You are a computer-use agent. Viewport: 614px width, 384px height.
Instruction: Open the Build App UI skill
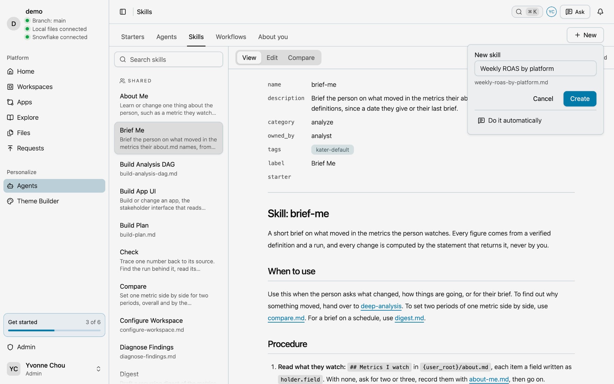click(x=169, y=199)
